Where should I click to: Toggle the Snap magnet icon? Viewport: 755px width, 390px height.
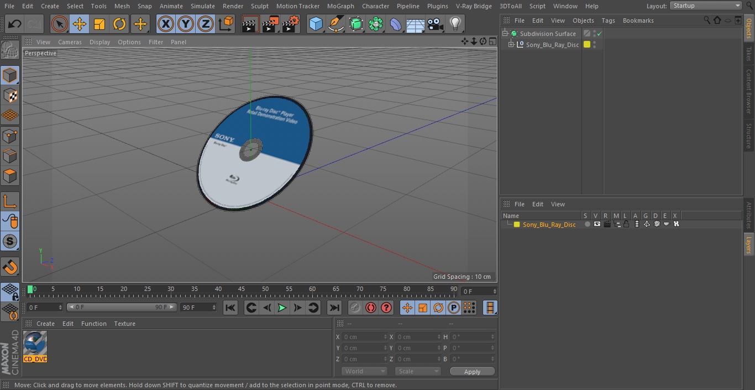click(10, 268)
